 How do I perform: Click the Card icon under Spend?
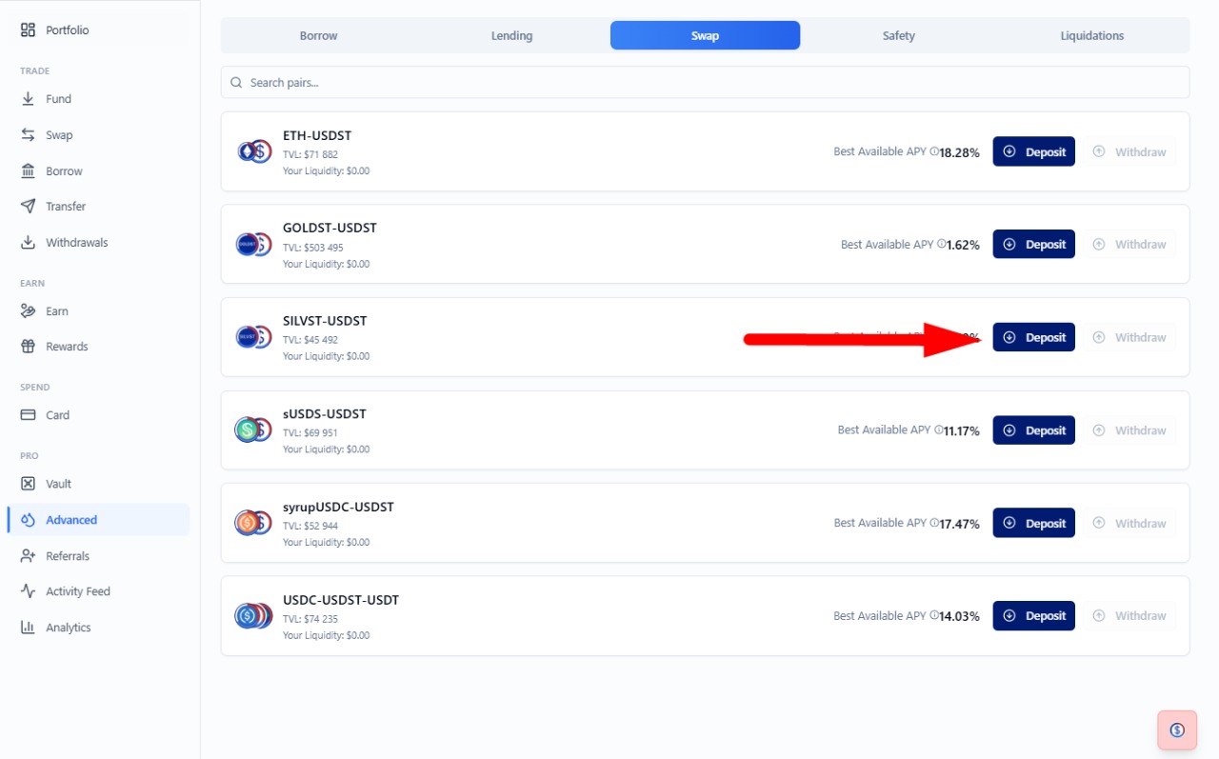tap(28, 415)
